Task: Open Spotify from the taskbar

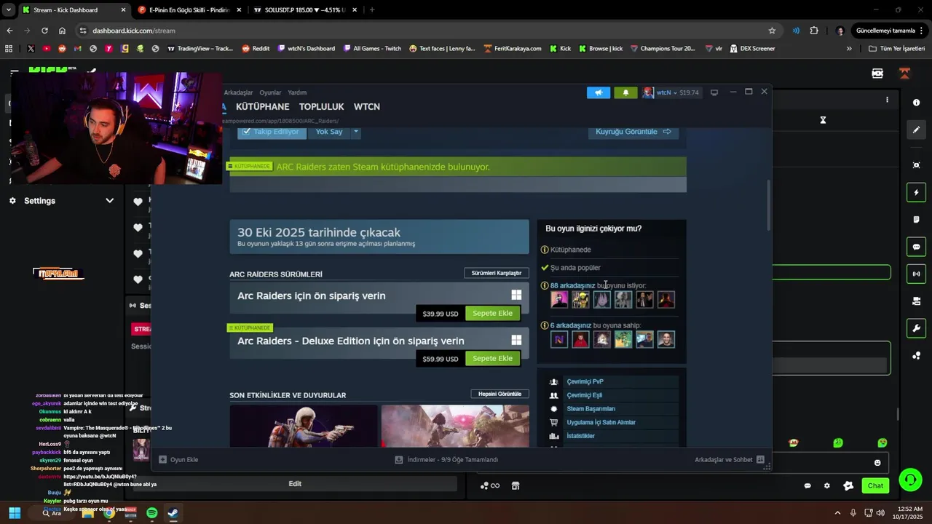Action: [151, 513]
